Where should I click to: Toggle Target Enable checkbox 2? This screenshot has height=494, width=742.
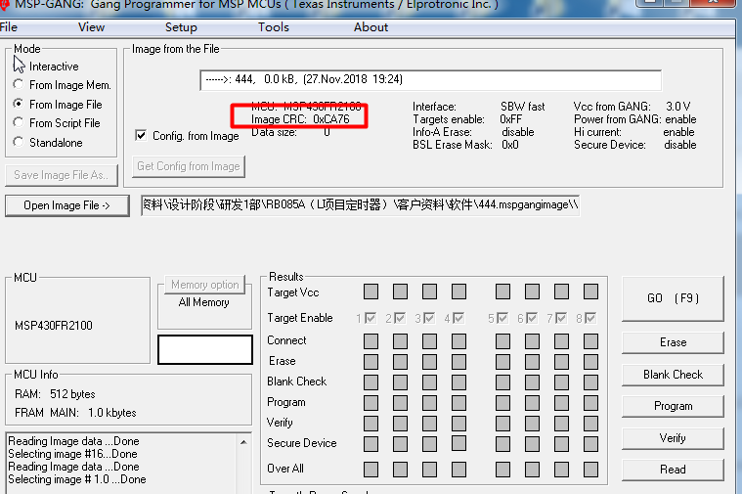tap(400, 318)
